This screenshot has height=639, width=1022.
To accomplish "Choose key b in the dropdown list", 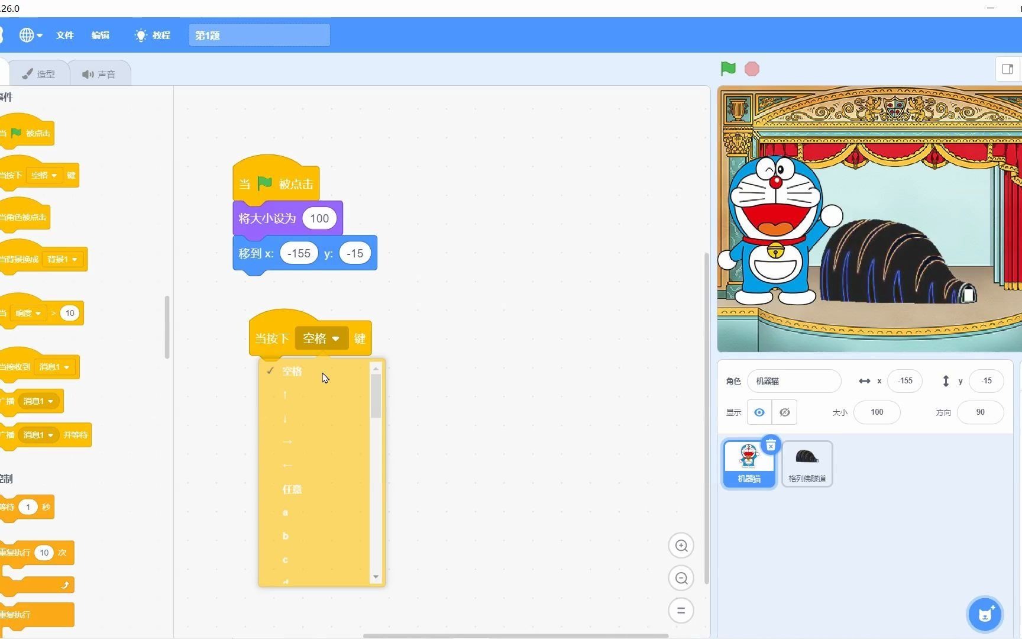I will pyautogui.click(x=315, y=536).
